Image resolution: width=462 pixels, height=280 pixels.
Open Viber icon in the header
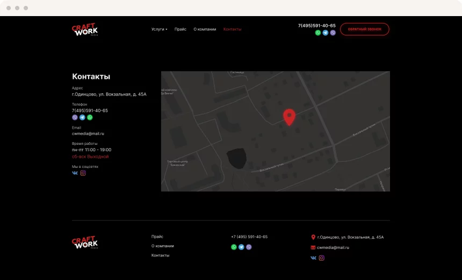[x=333, y=33]
